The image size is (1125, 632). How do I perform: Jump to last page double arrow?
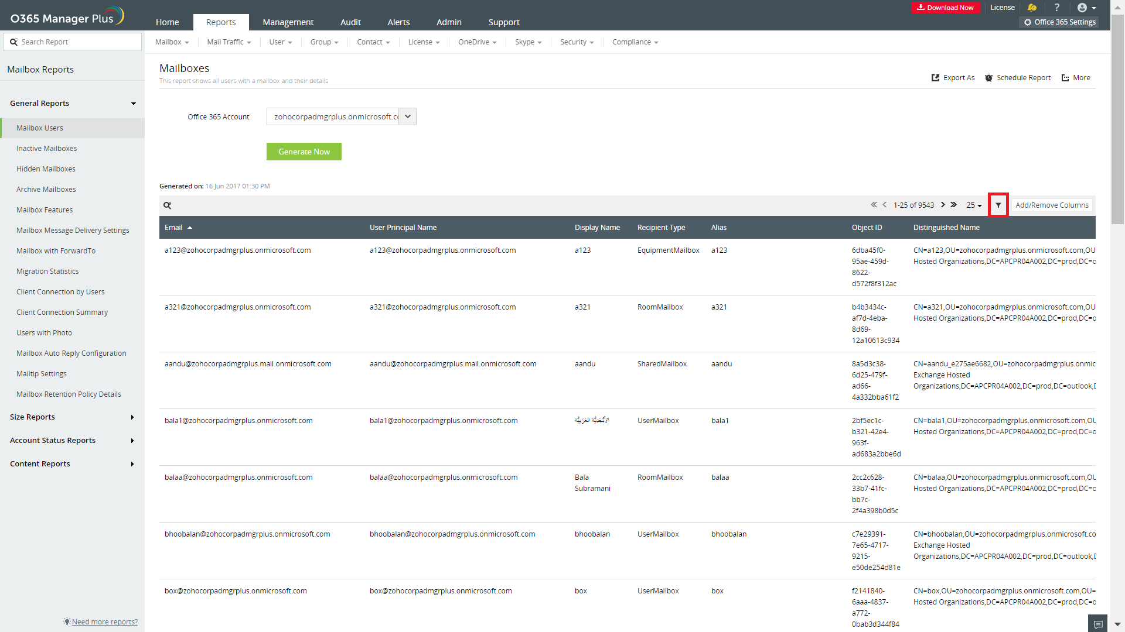953,205
